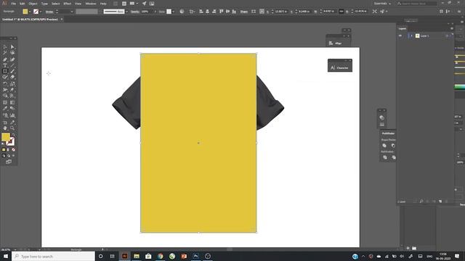
Task: Open the File menu
Action: 14,4
